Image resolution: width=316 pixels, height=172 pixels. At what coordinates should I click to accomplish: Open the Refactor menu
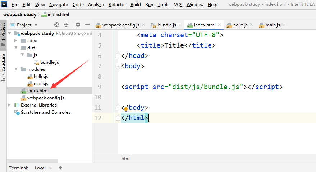click(117, 5)
